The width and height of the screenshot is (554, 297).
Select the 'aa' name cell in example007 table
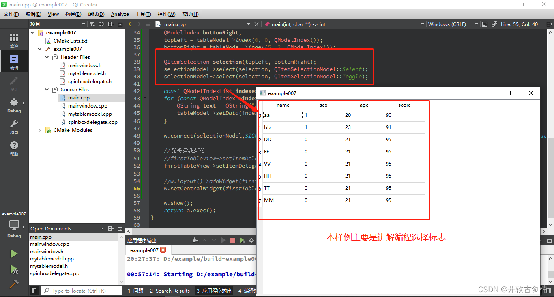[x=283, y=115]
